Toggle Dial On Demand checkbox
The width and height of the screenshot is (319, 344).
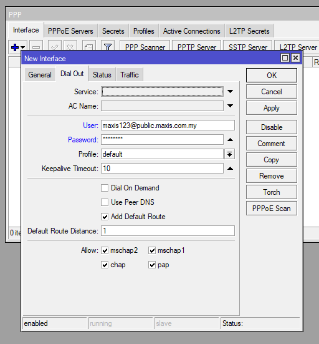(105, 188)
